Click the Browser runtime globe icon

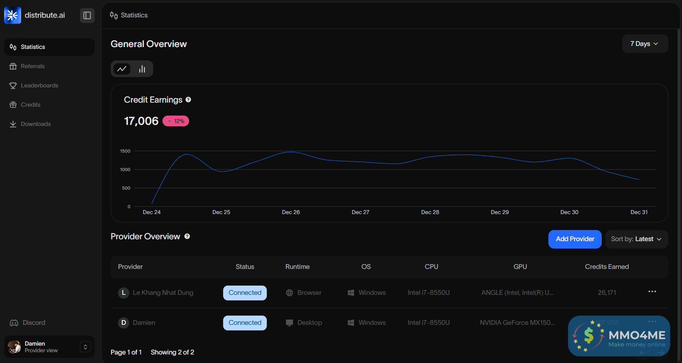point(289,293)
